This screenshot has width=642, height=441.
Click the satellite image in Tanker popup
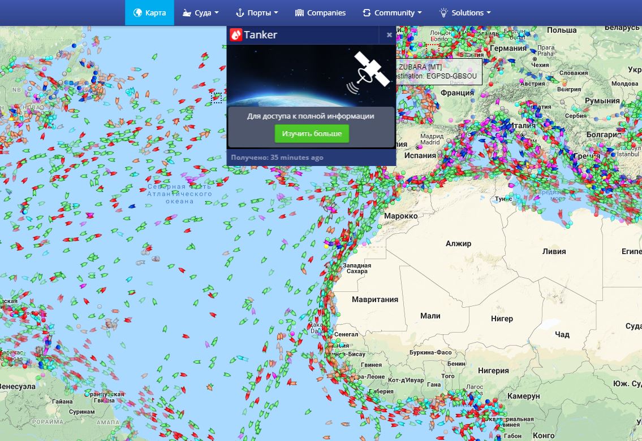click(311, 76)
